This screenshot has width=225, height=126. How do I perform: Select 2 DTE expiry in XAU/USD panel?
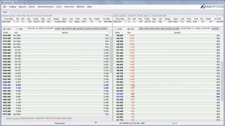[58, 29]
